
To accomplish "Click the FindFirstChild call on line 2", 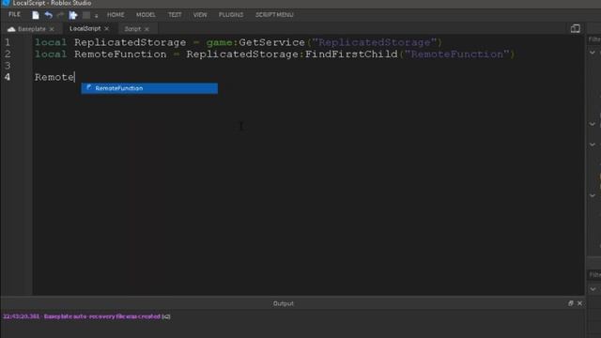I will coord(351,54).
